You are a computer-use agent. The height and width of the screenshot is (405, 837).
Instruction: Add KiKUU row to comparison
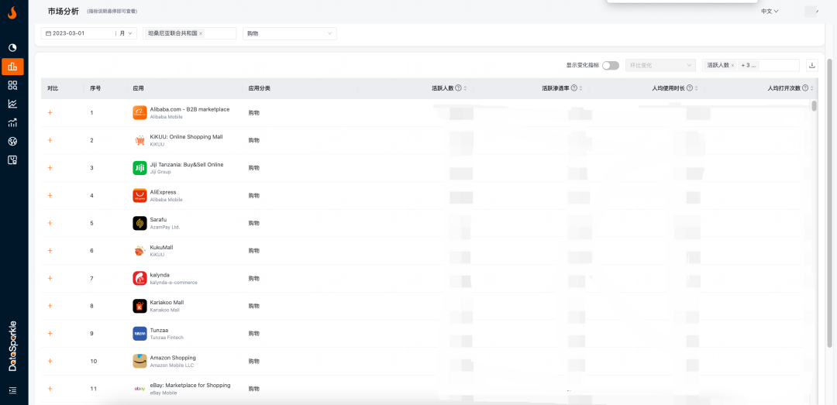(50, 140)
